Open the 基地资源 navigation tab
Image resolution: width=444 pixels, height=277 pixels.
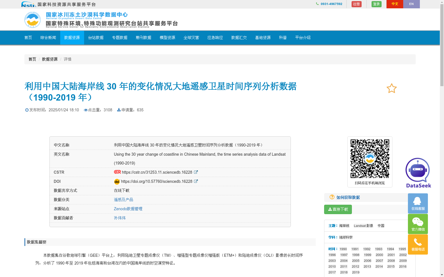263,38
